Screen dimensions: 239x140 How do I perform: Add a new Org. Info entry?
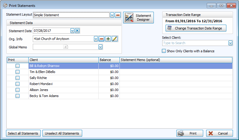(x=108, y=39)
